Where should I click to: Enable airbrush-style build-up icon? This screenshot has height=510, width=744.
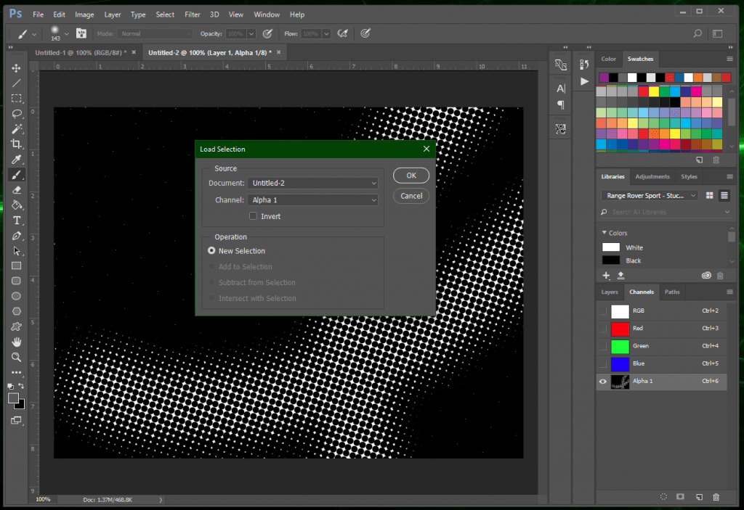coord(343,33)
